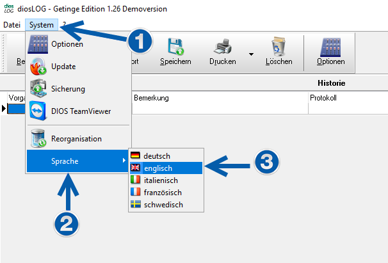Choose italienisch language option
Viewport: 388px width, 263px height.
[161, 180]
